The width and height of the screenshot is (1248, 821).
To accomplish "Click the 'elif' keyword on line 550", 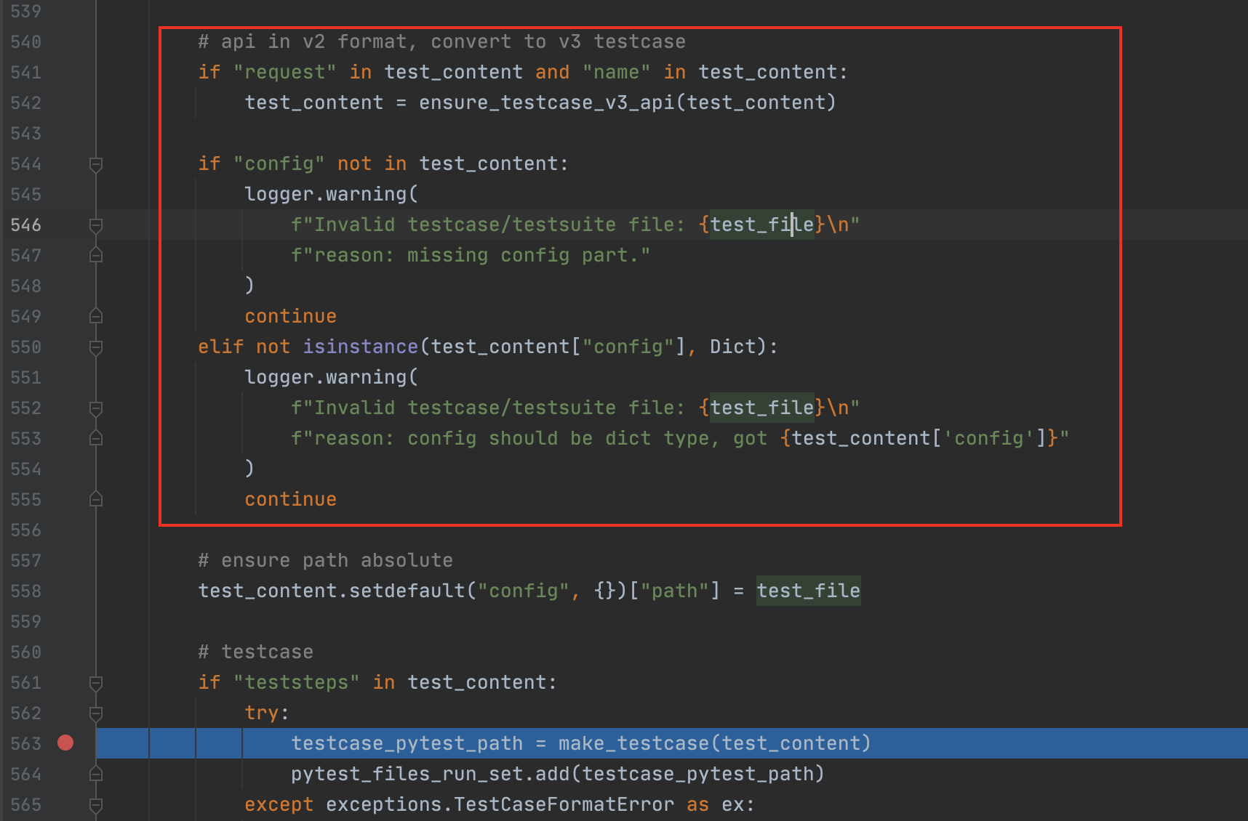I will click(221, 347).
